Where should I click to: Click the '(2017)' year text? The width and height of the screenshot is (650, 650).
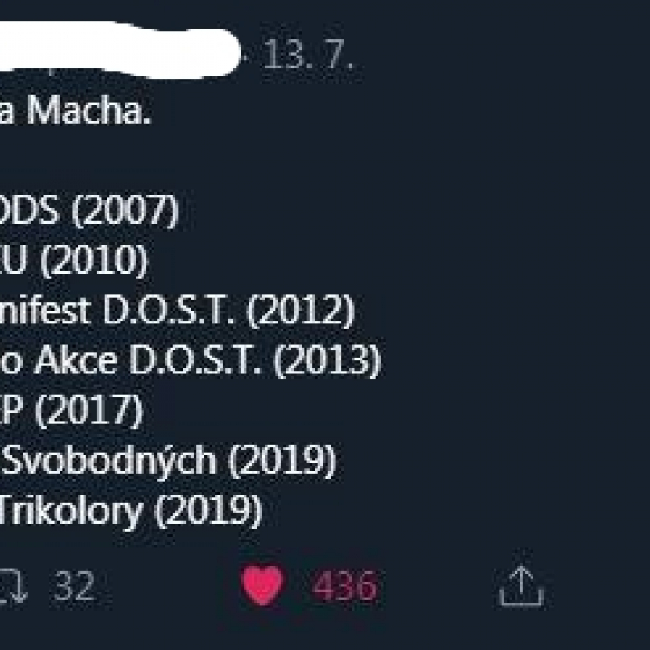pos(89,410)
